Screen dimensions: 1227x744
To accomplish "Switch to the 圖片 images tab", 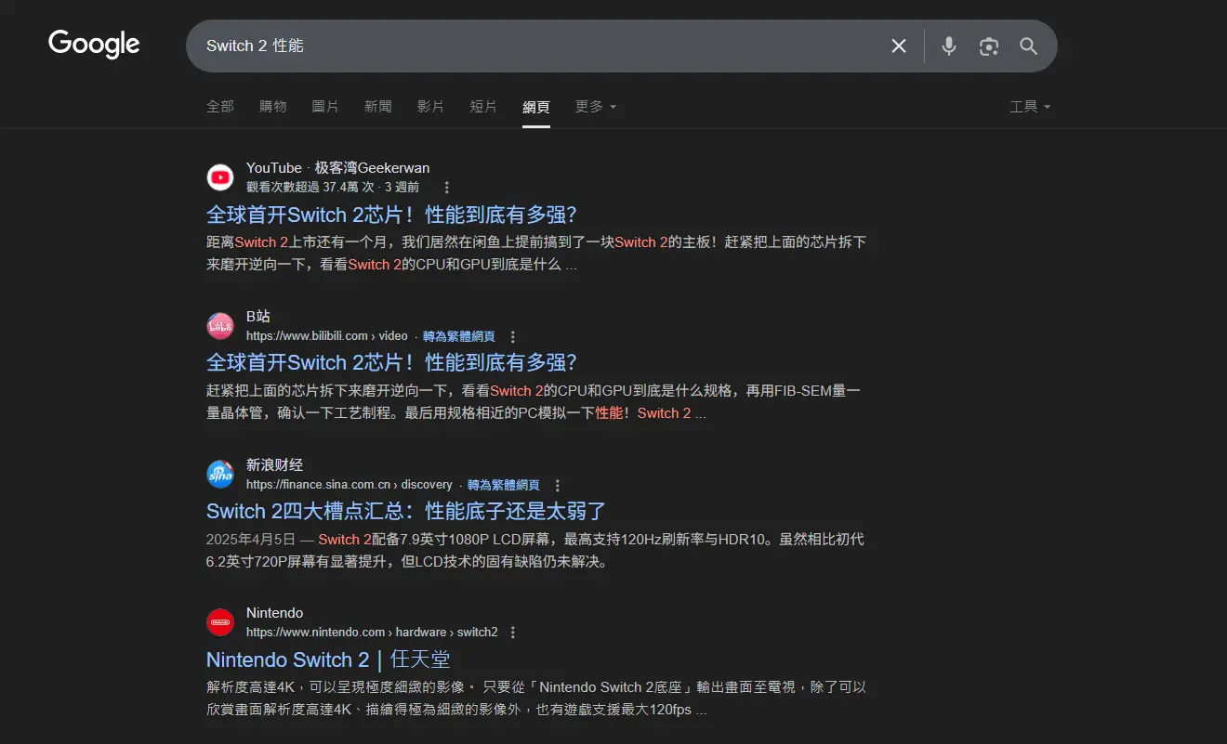I will [x=325, y=107].
